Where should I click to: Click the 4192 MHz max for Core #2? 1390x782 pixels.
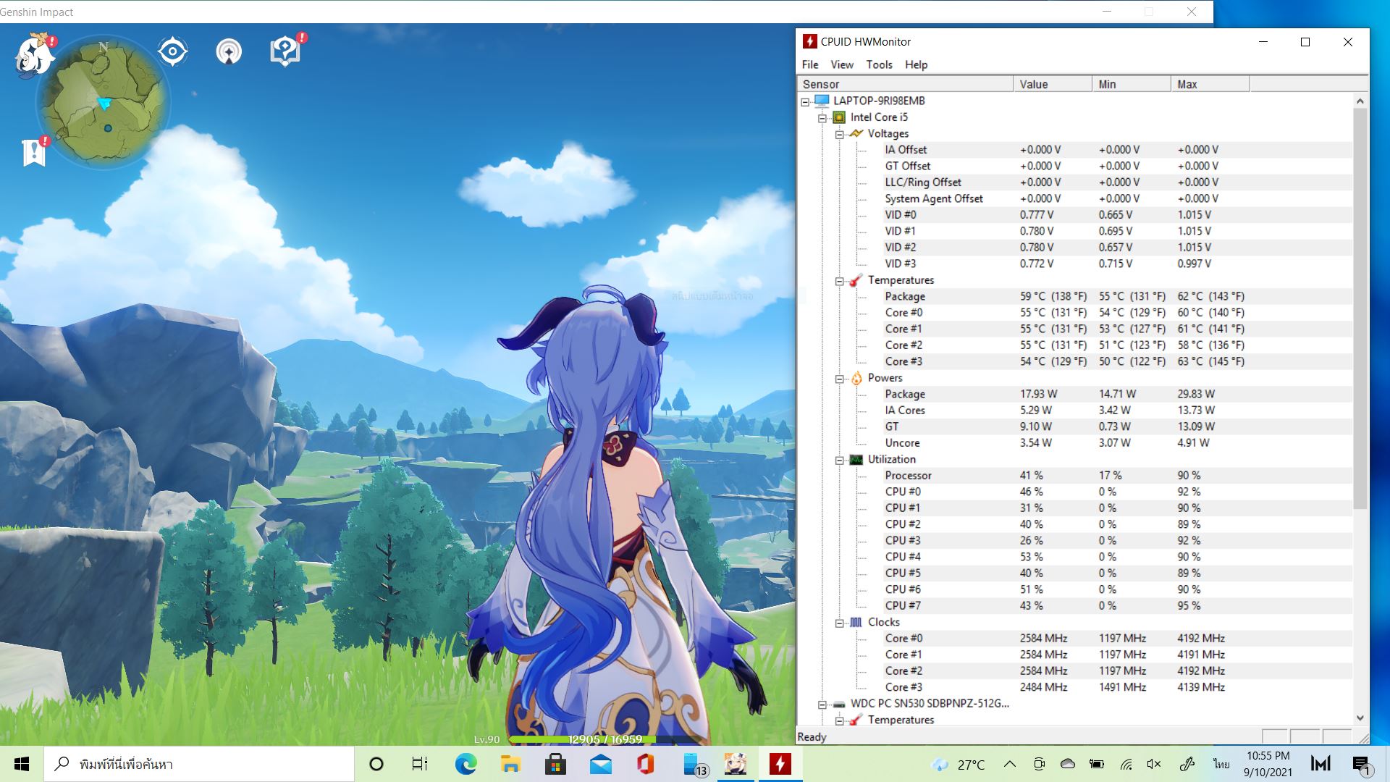point(1201,670)
